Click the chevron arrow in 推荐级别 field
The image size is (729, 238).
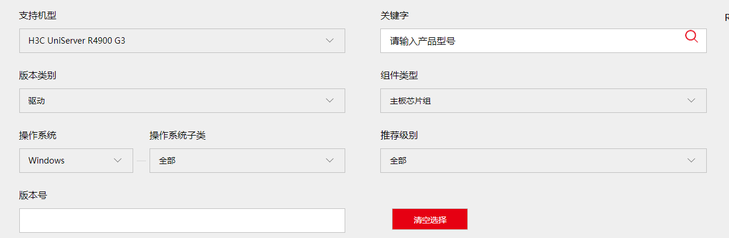[691, 161]
